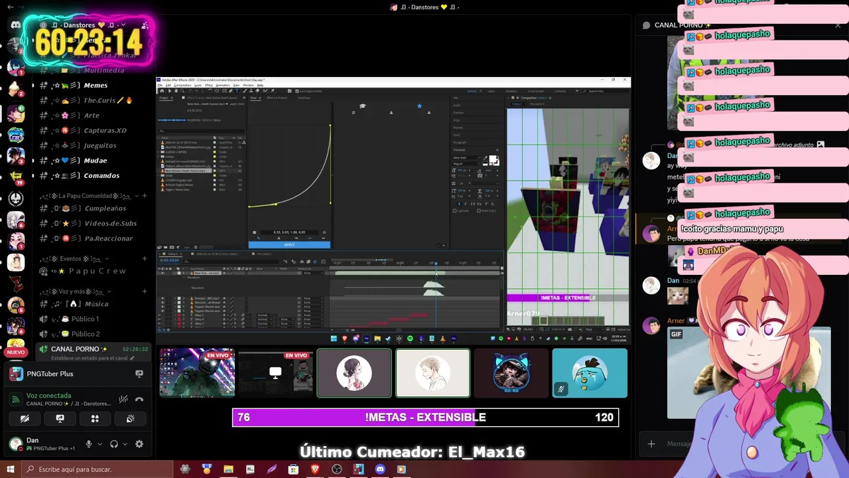This screenshot has width=849, height=478.
Task: Add attachment with plus button in chat
Action: (651, 443)
